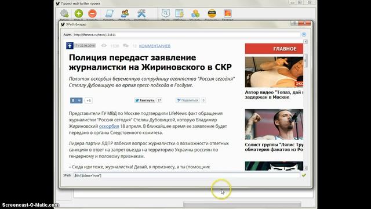Click the Твитнуть tweet button
This screenshot has height=209, width=371.
(145, 100)
